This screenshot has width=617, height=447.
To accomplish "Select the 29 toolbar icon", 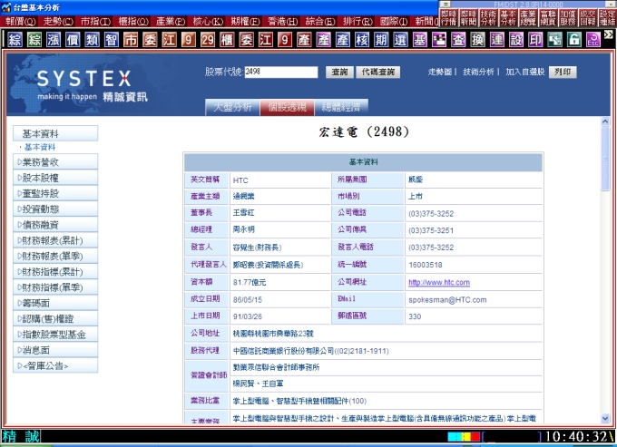I will point(208,40).
